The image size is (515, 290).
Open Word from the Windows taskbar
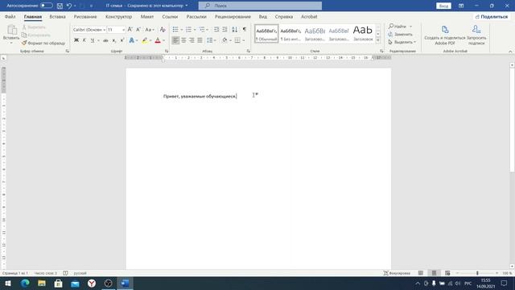pos(125,283)
